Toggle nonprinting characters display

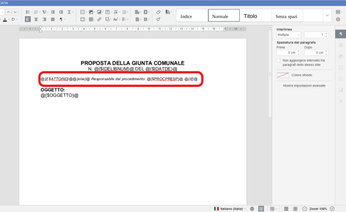(61, 19)
